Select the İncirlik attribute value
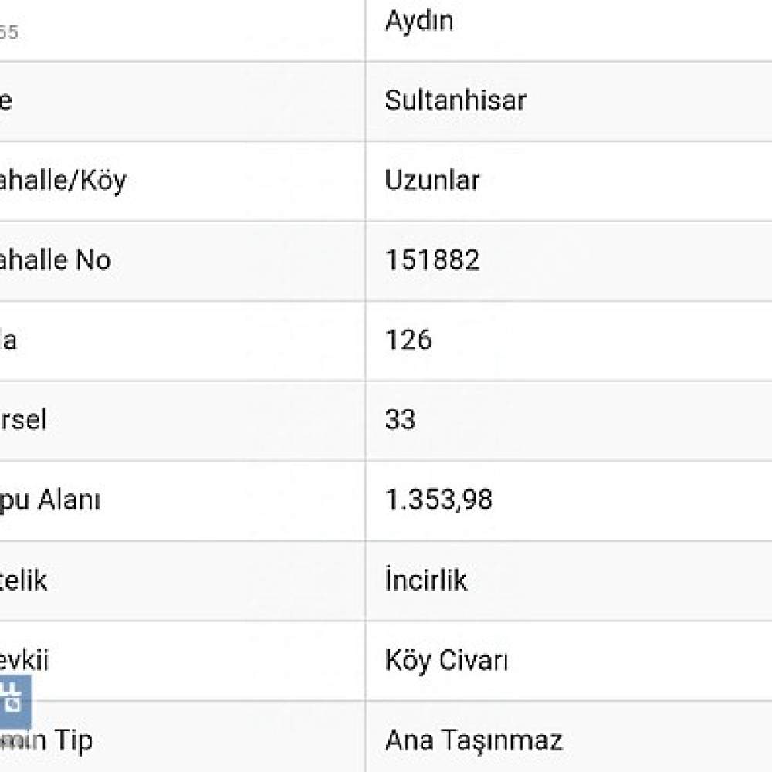This screenshot has width=772, height=772. tap(426, 580)
